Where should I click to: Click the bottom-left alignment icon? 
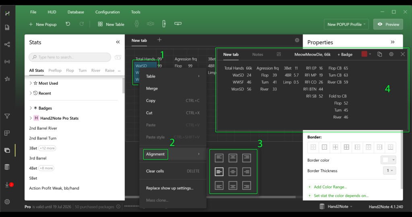tap(219, 185)
